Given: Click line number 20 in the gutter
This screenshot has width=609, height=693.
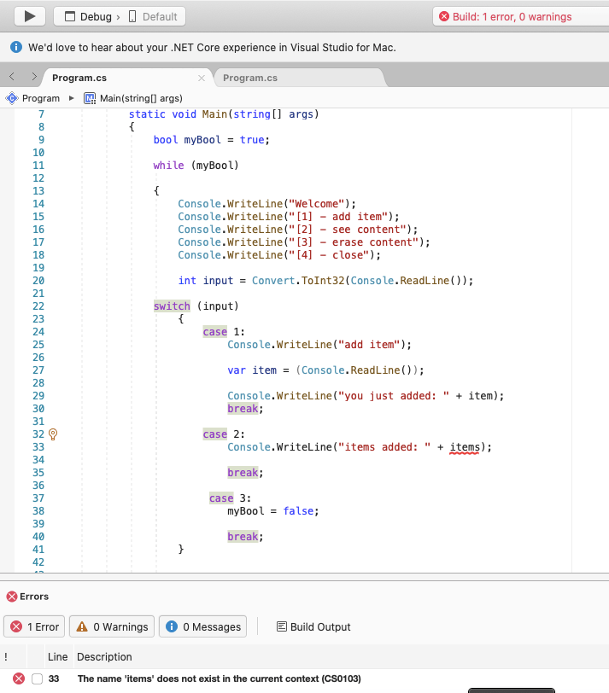Looking at the screenshot, I should [x=38, y=281].
